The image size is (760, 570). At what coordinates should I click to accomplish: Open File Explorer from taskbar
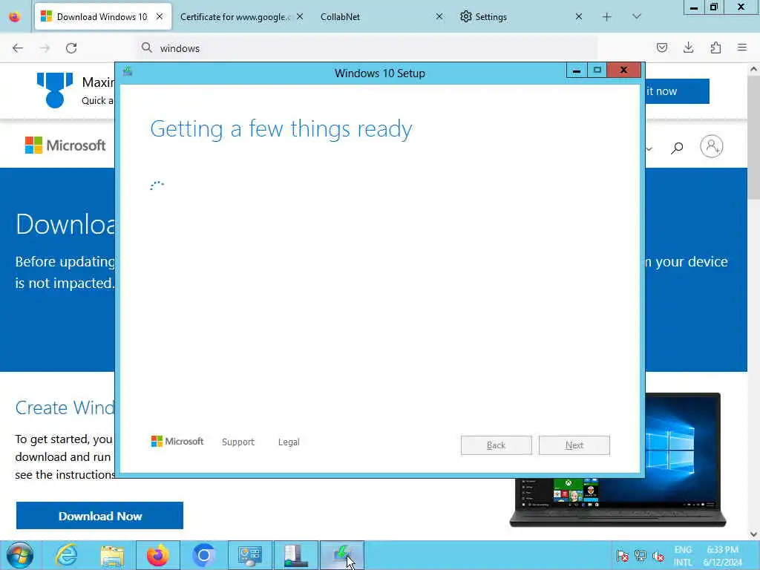(112, 555)
